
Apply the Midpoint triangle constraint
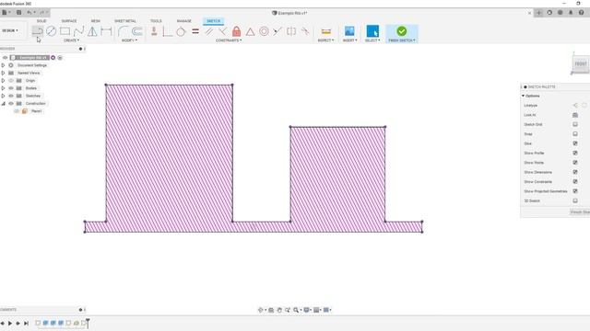coord(250,31)
